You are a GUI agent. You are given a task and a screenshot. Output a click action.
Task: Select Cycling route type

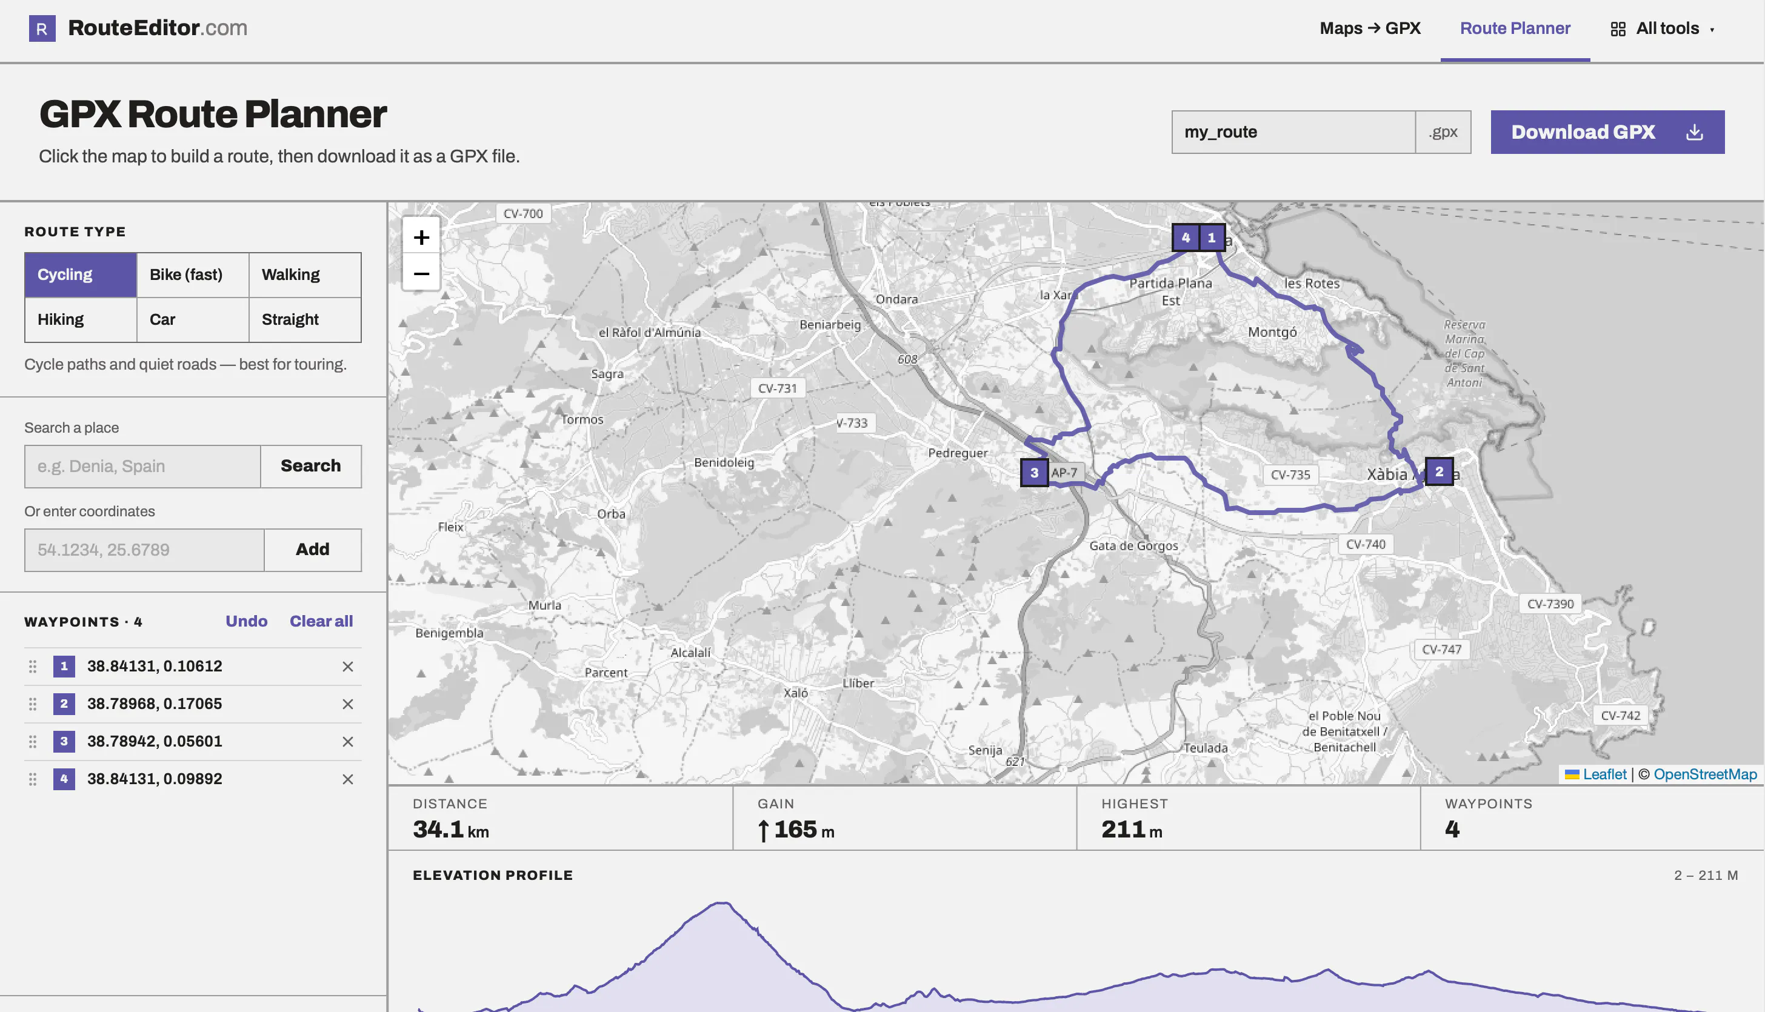pos(81,275)
